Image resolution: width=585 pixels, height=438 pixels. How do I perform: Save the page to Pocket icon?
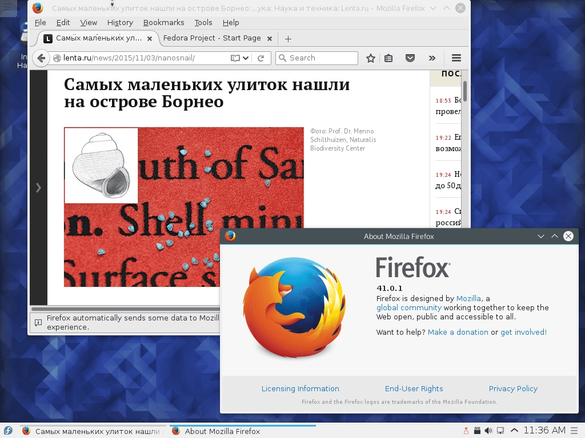[410, 58]
